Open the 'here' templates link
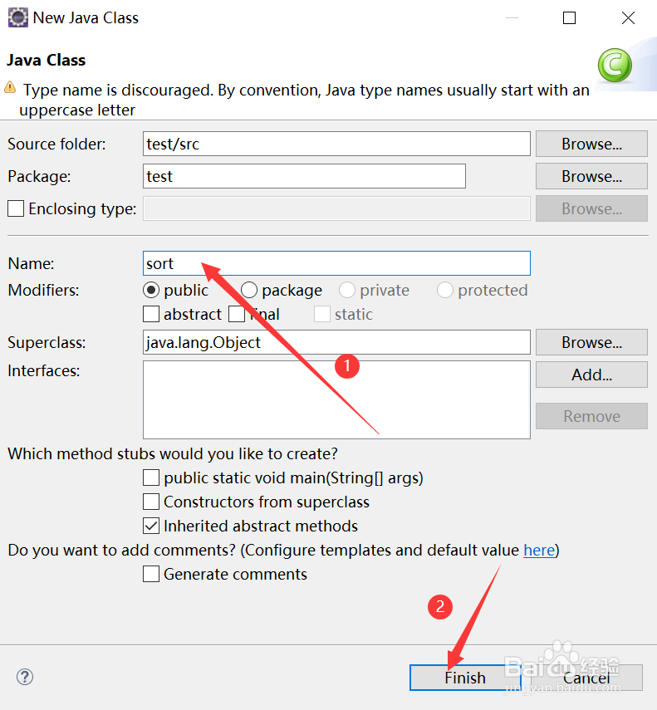The image size is (657, 710). [x=539, y=550]
